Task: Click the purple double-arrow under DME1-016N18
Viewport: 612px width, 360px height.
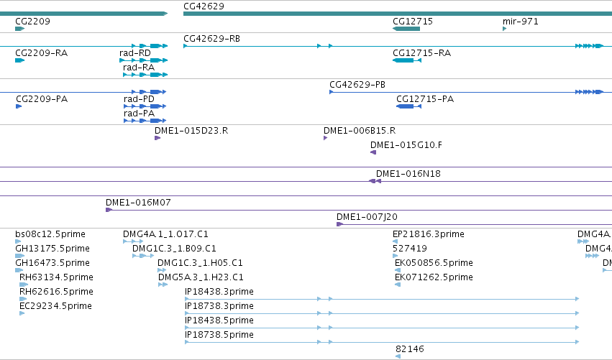Action: point(375,181)
